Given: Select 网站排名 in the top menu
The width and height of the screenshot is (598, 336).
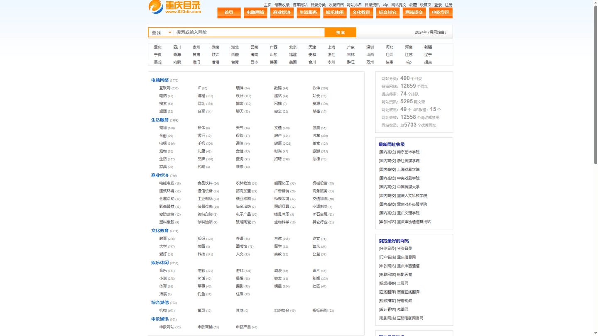Looking at the screenshot, I should [x=354, y=5].
